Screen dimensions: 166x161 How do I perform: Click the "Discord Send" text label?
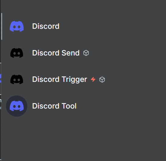(x=56, y=53)
